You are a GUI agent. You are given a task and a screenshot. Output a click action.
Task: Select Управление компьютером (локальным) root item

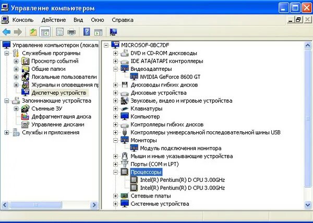(x=55, y=45)
